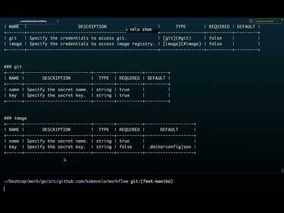The width and height of the screenshot is (284, 213).
Task: Click '.dockerconfigjson' default value
Action: tap(169, 147)
